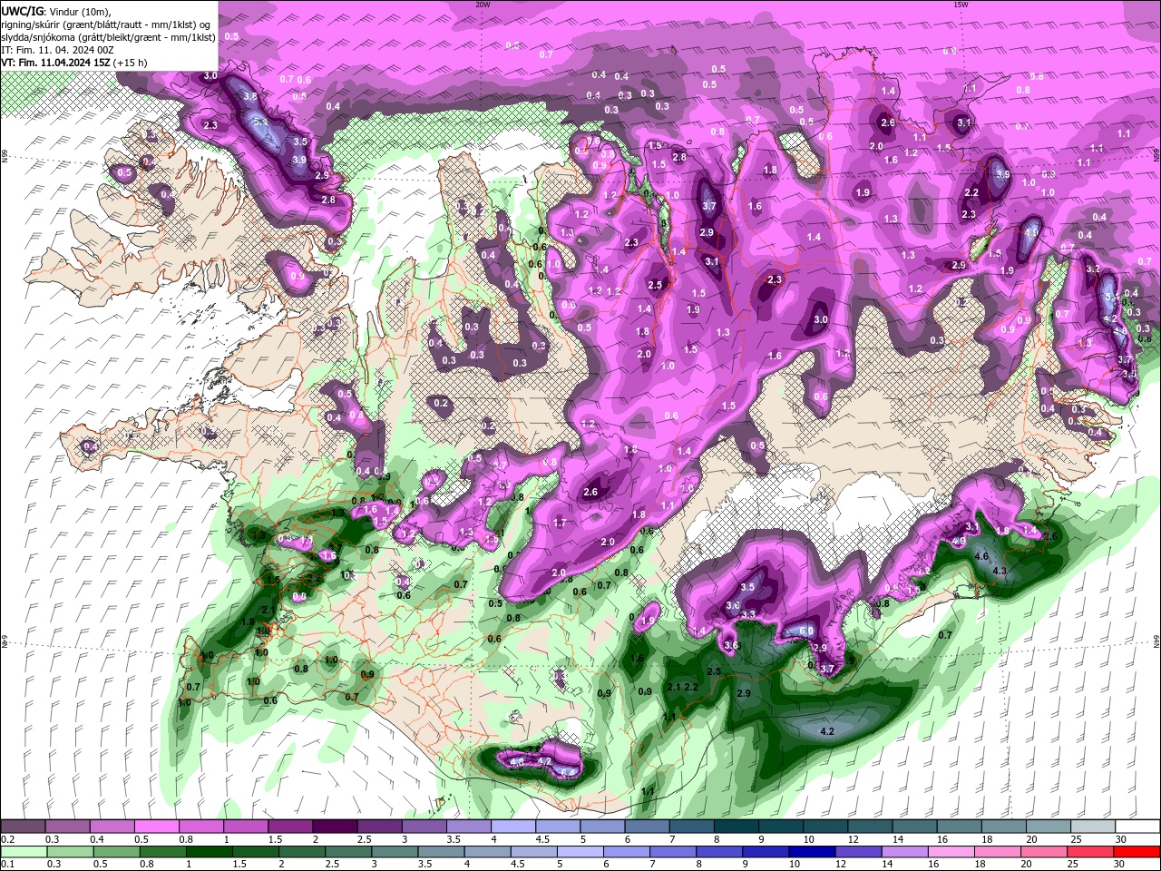
Task: Pick the lower scale swatch between 7 and 8
Action: (x=673, y=852)
